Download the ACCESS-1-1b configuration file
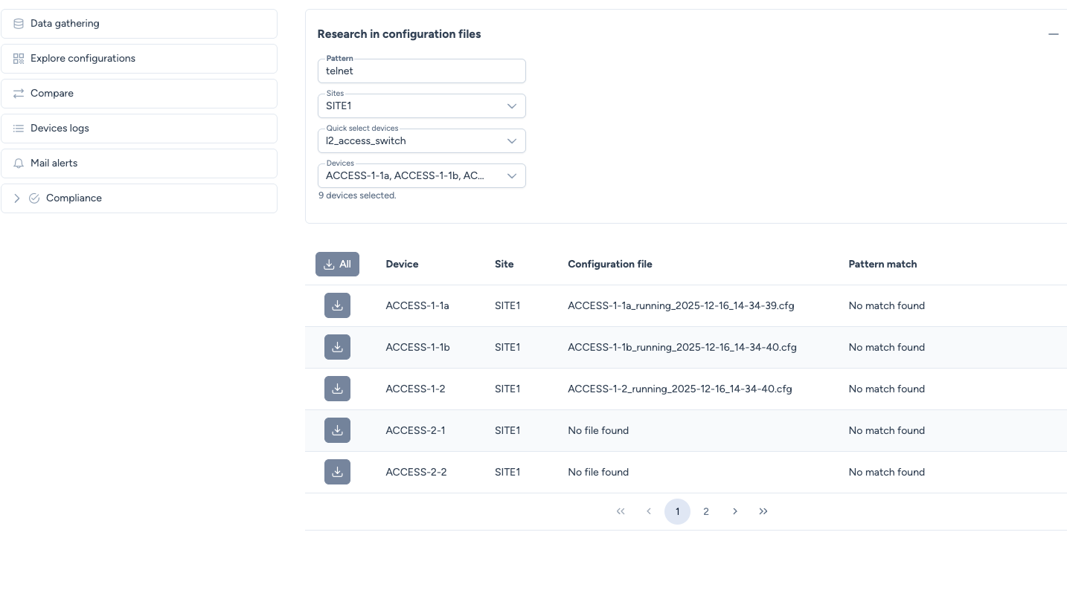The image size is (1067, 590). [337, 347]
